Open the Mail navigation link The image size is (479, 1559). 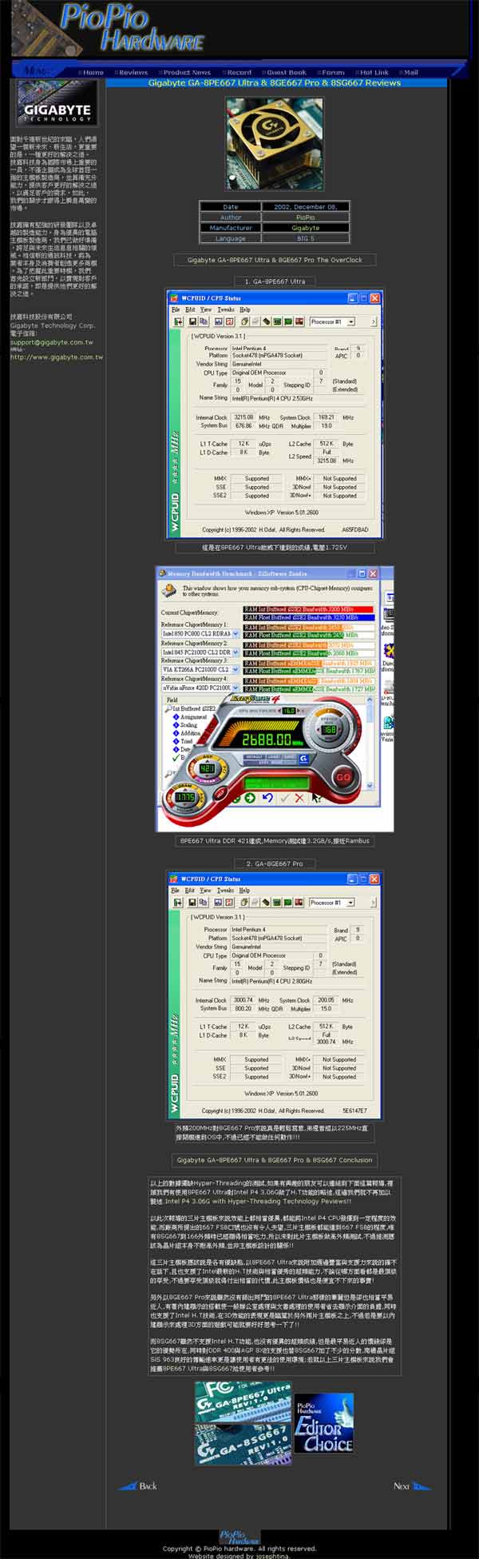tap(410, 72)
